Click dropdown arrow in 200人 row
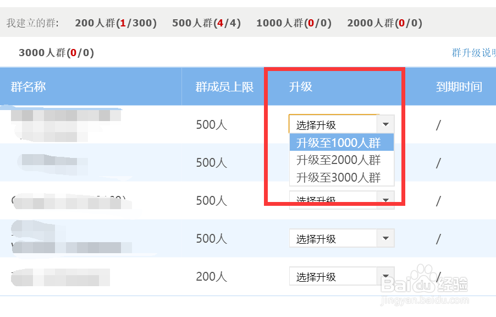 pos(386,277)
